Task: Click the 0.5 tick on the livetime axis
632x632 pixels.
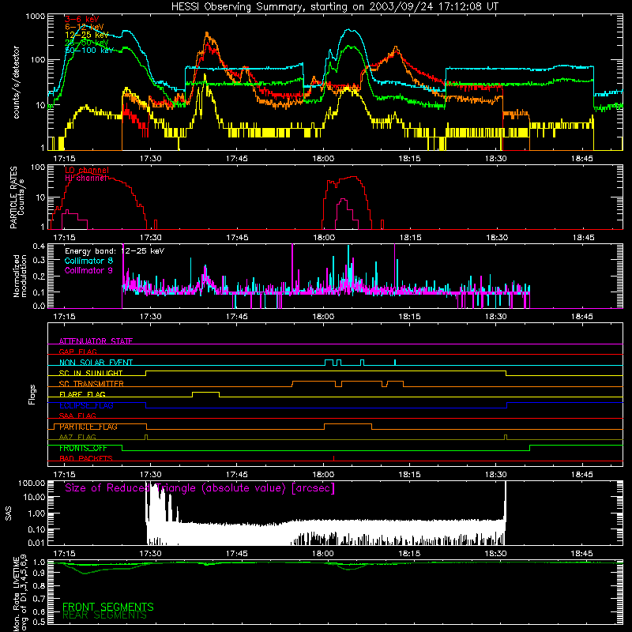Action: (x=39, y=622)
